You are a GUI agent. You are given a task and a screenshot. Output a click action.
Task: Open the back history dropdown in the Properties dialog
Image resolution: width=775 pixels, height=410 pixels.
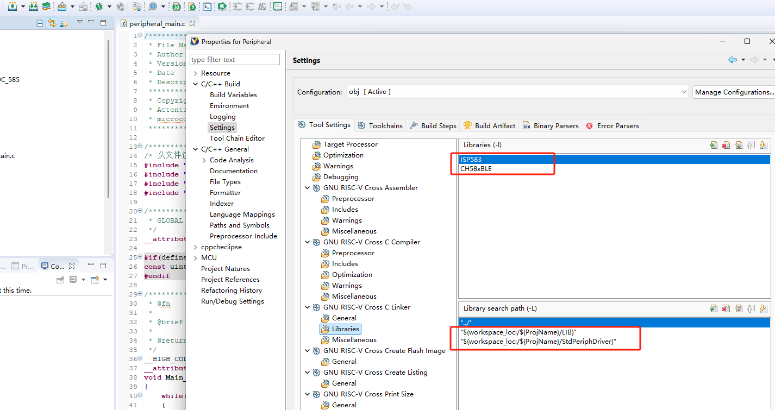coord(743,60)
